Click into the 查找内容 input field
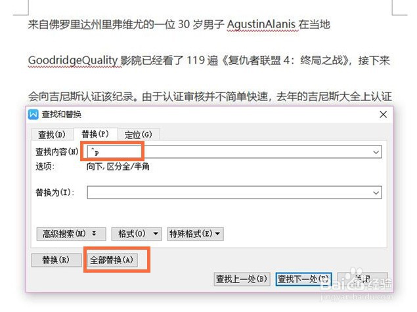Viewport: 417px width, 312px height. tap(234, 152)
